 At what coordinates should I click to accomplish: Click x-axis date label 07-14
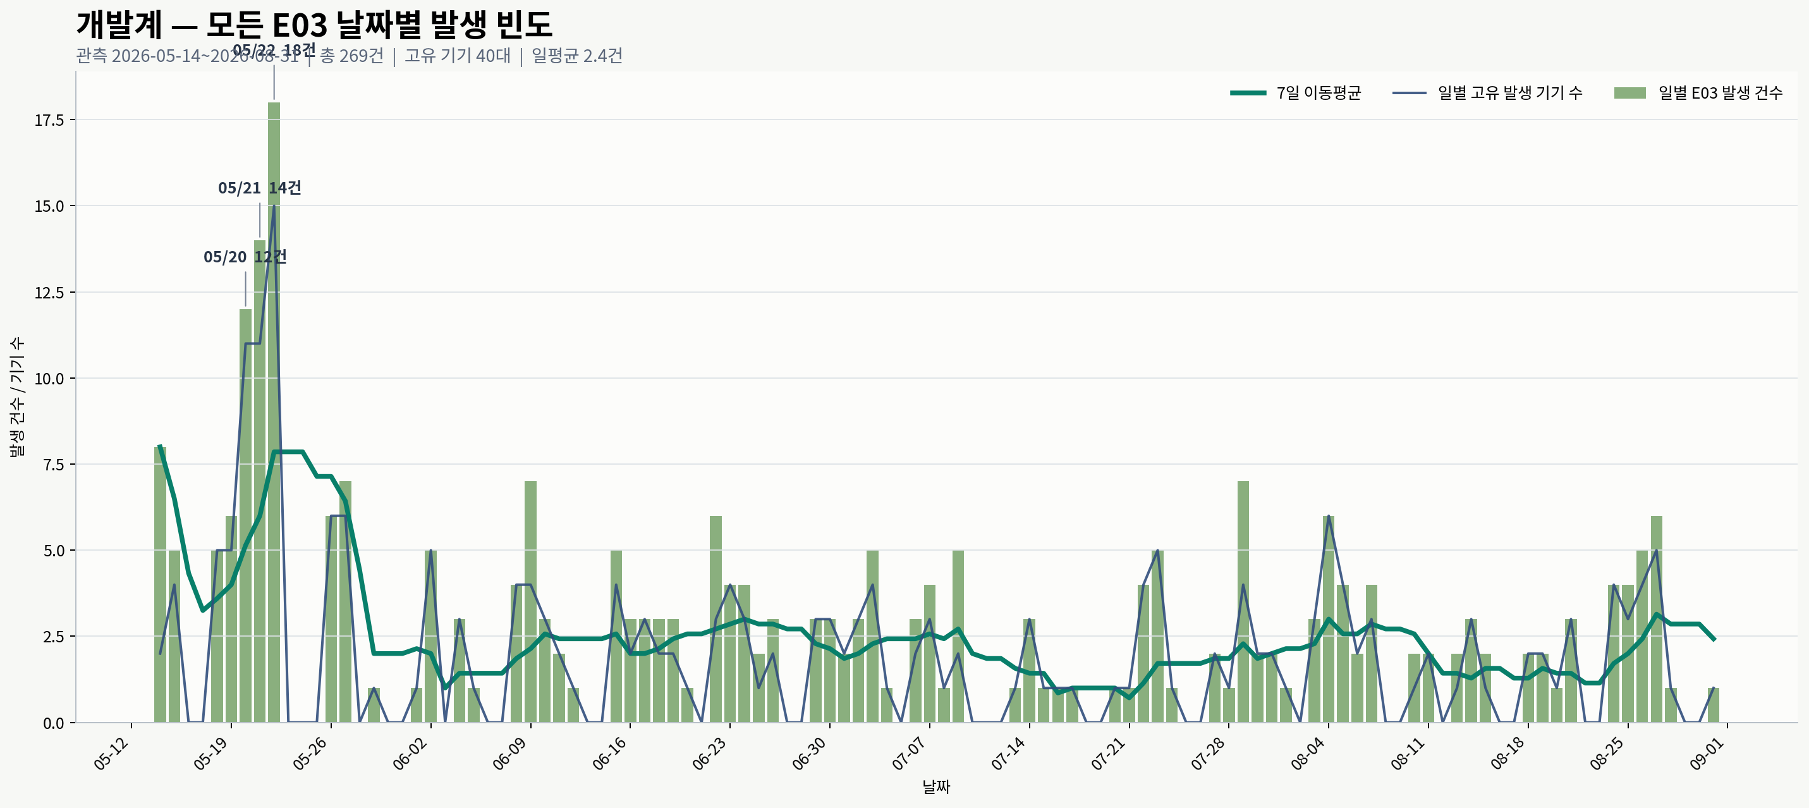click(x=1009, y=753)
